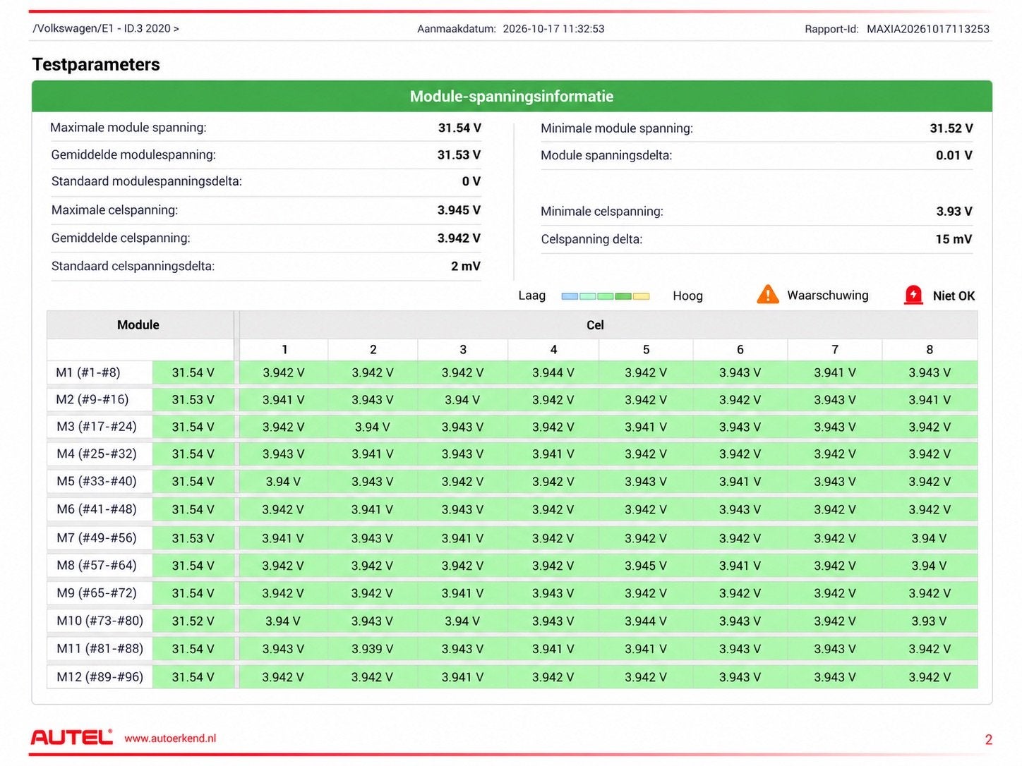Click the M12 (#89-#96) row label
1022x766 pixels.
[100, 677]
